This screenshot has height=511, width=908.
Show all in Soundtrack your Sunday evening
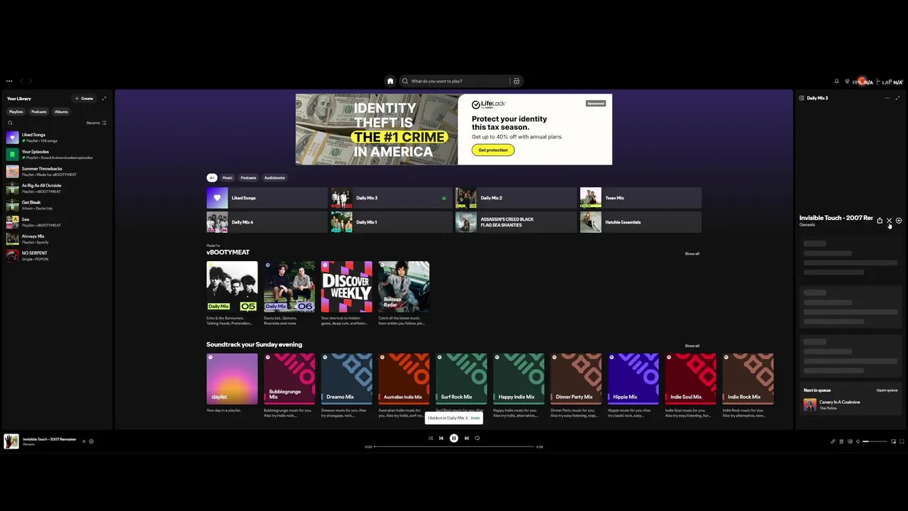(692, 346)
